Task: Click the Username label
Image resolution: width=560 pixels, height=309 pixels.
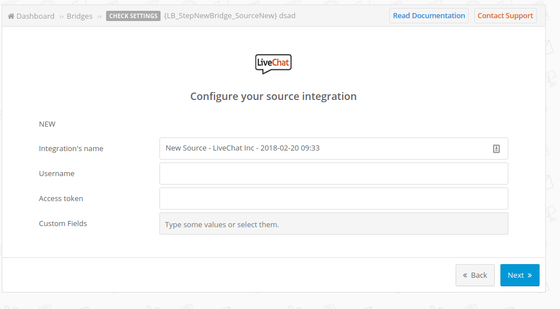Action: pyautogui.click(x=57, y=173)
